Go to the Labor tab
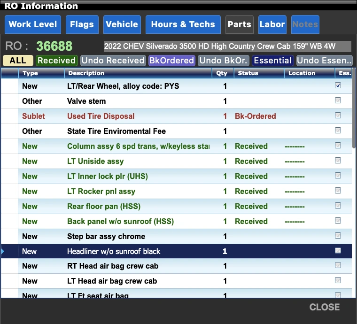The width and height of the screenshot is (357, 324). (x=272, y=24)
